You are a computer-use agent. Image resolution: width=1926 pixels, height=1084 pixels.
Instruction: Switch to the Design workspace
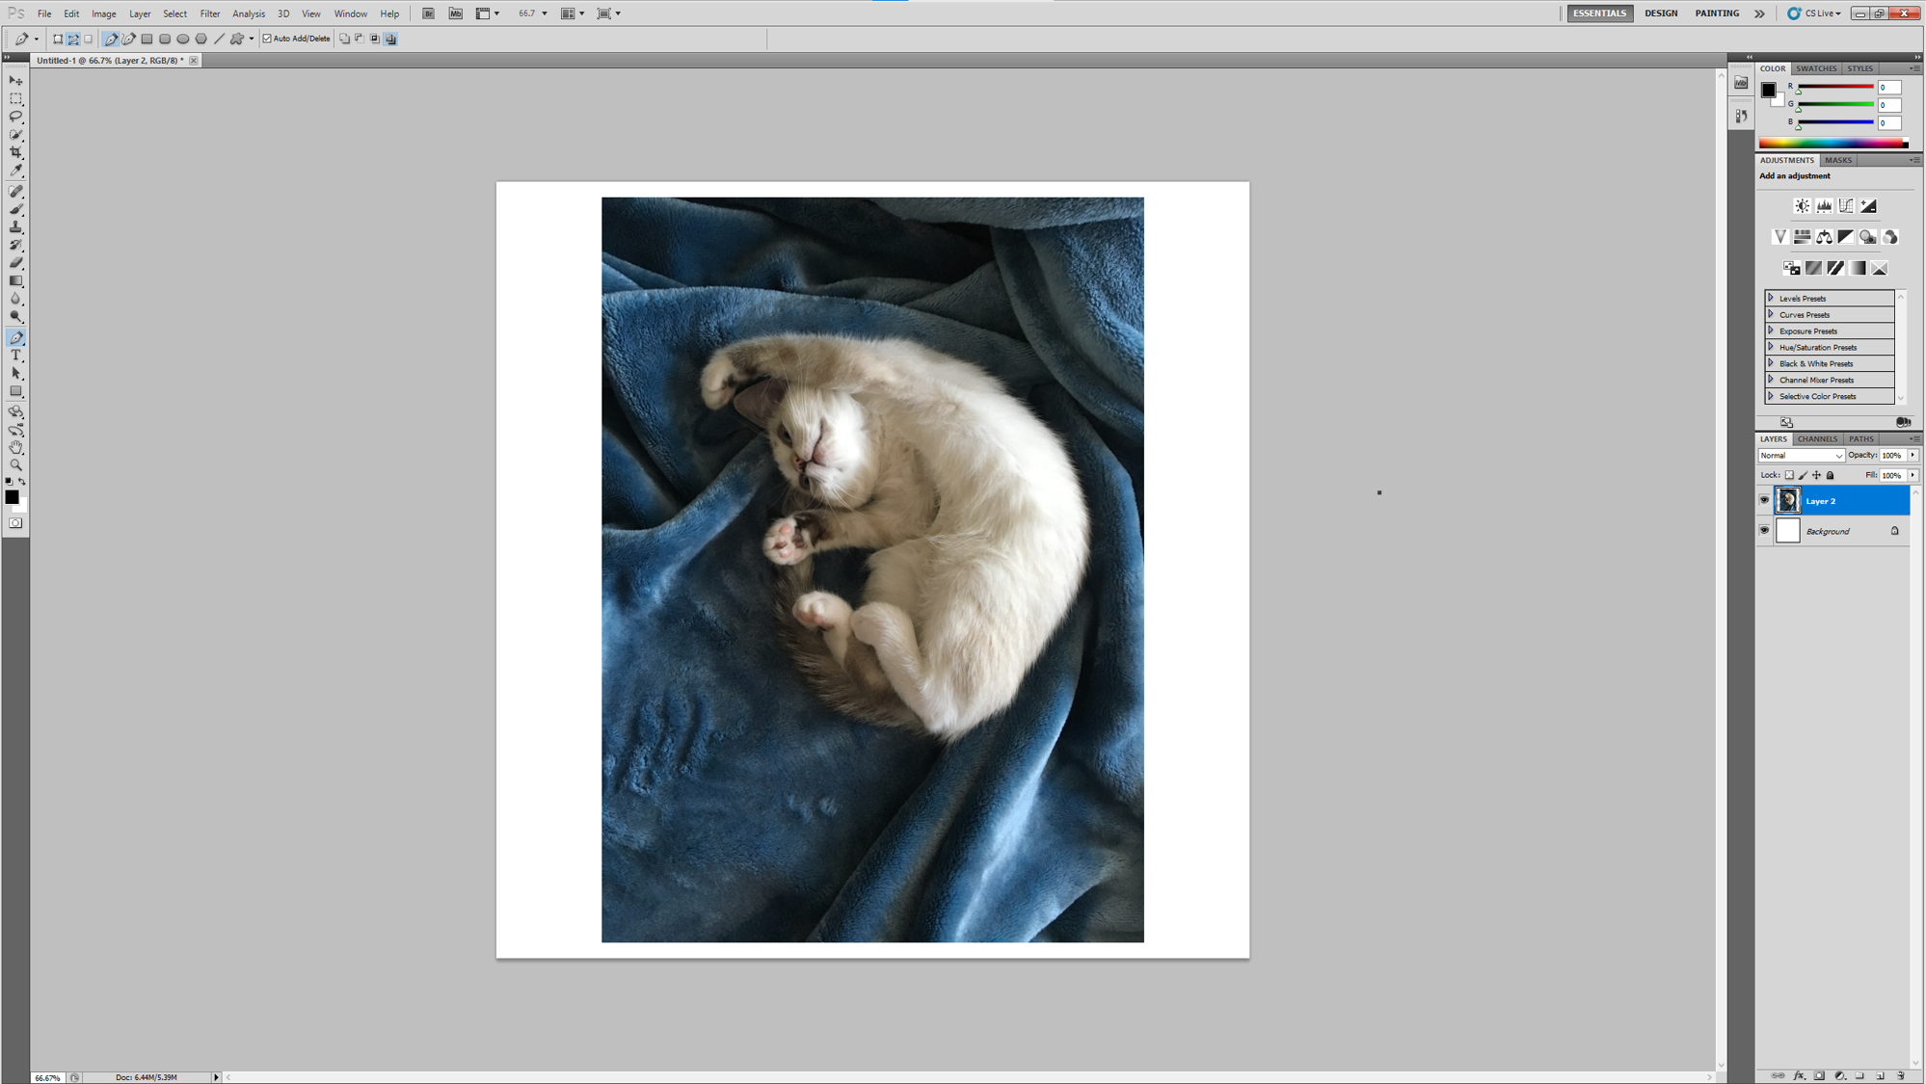click(x=1660, y=13)
